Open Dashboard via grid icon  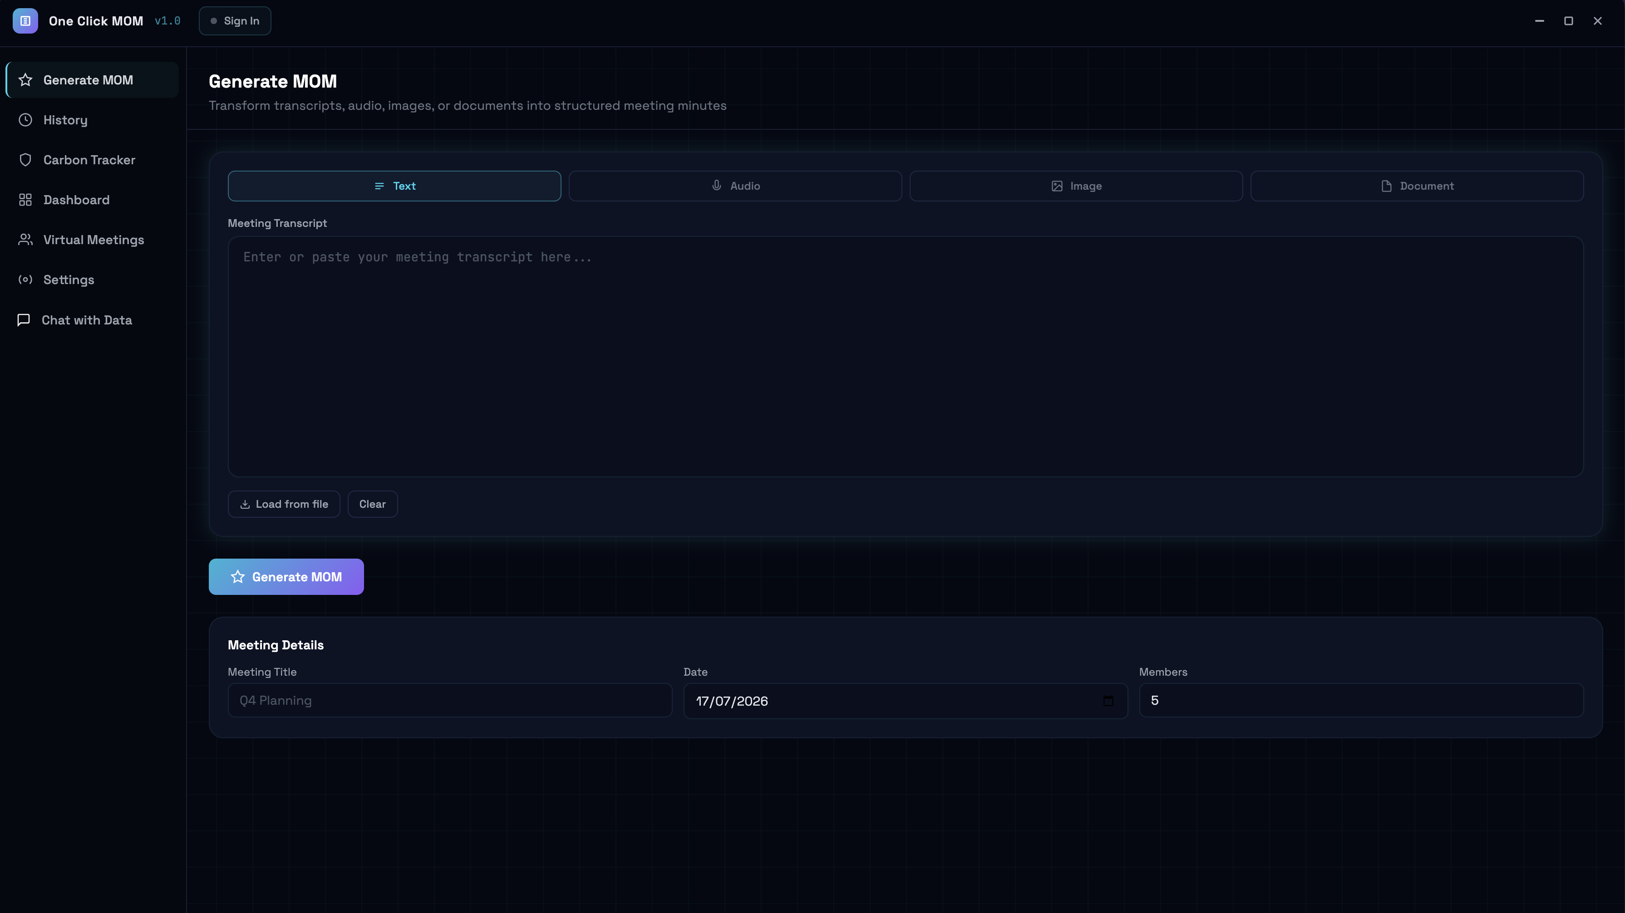coord(25,200)
